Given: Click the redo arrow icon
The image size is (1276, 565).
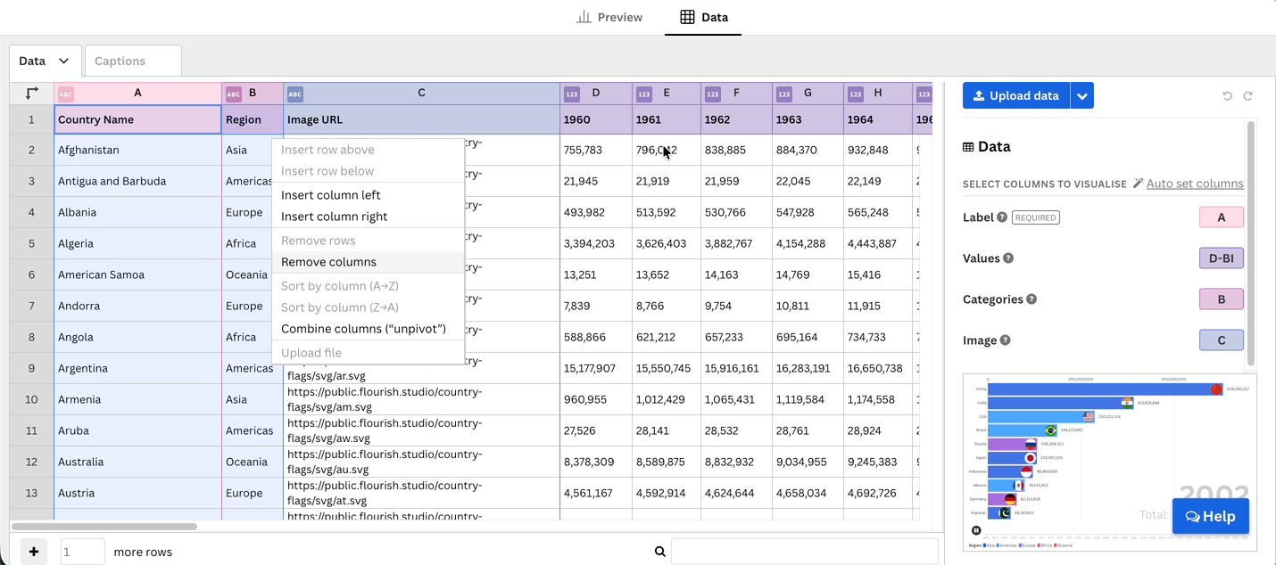Looking at the screenshot, I should coord(1247,96).
